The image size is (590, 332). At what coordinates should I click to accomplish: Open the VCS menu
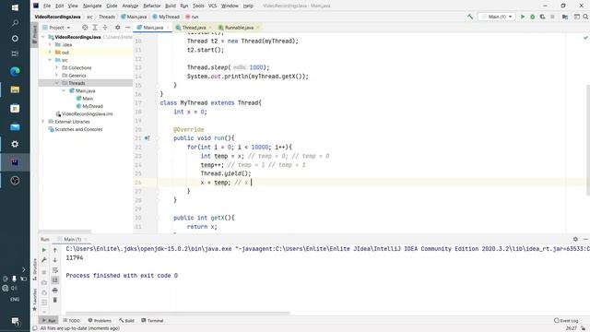[212, 6]
